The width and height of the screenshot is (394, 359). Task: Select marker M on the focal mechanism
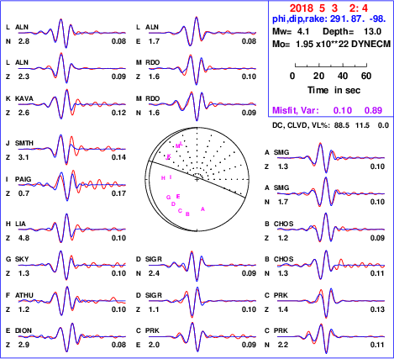[x=177, y=146]
